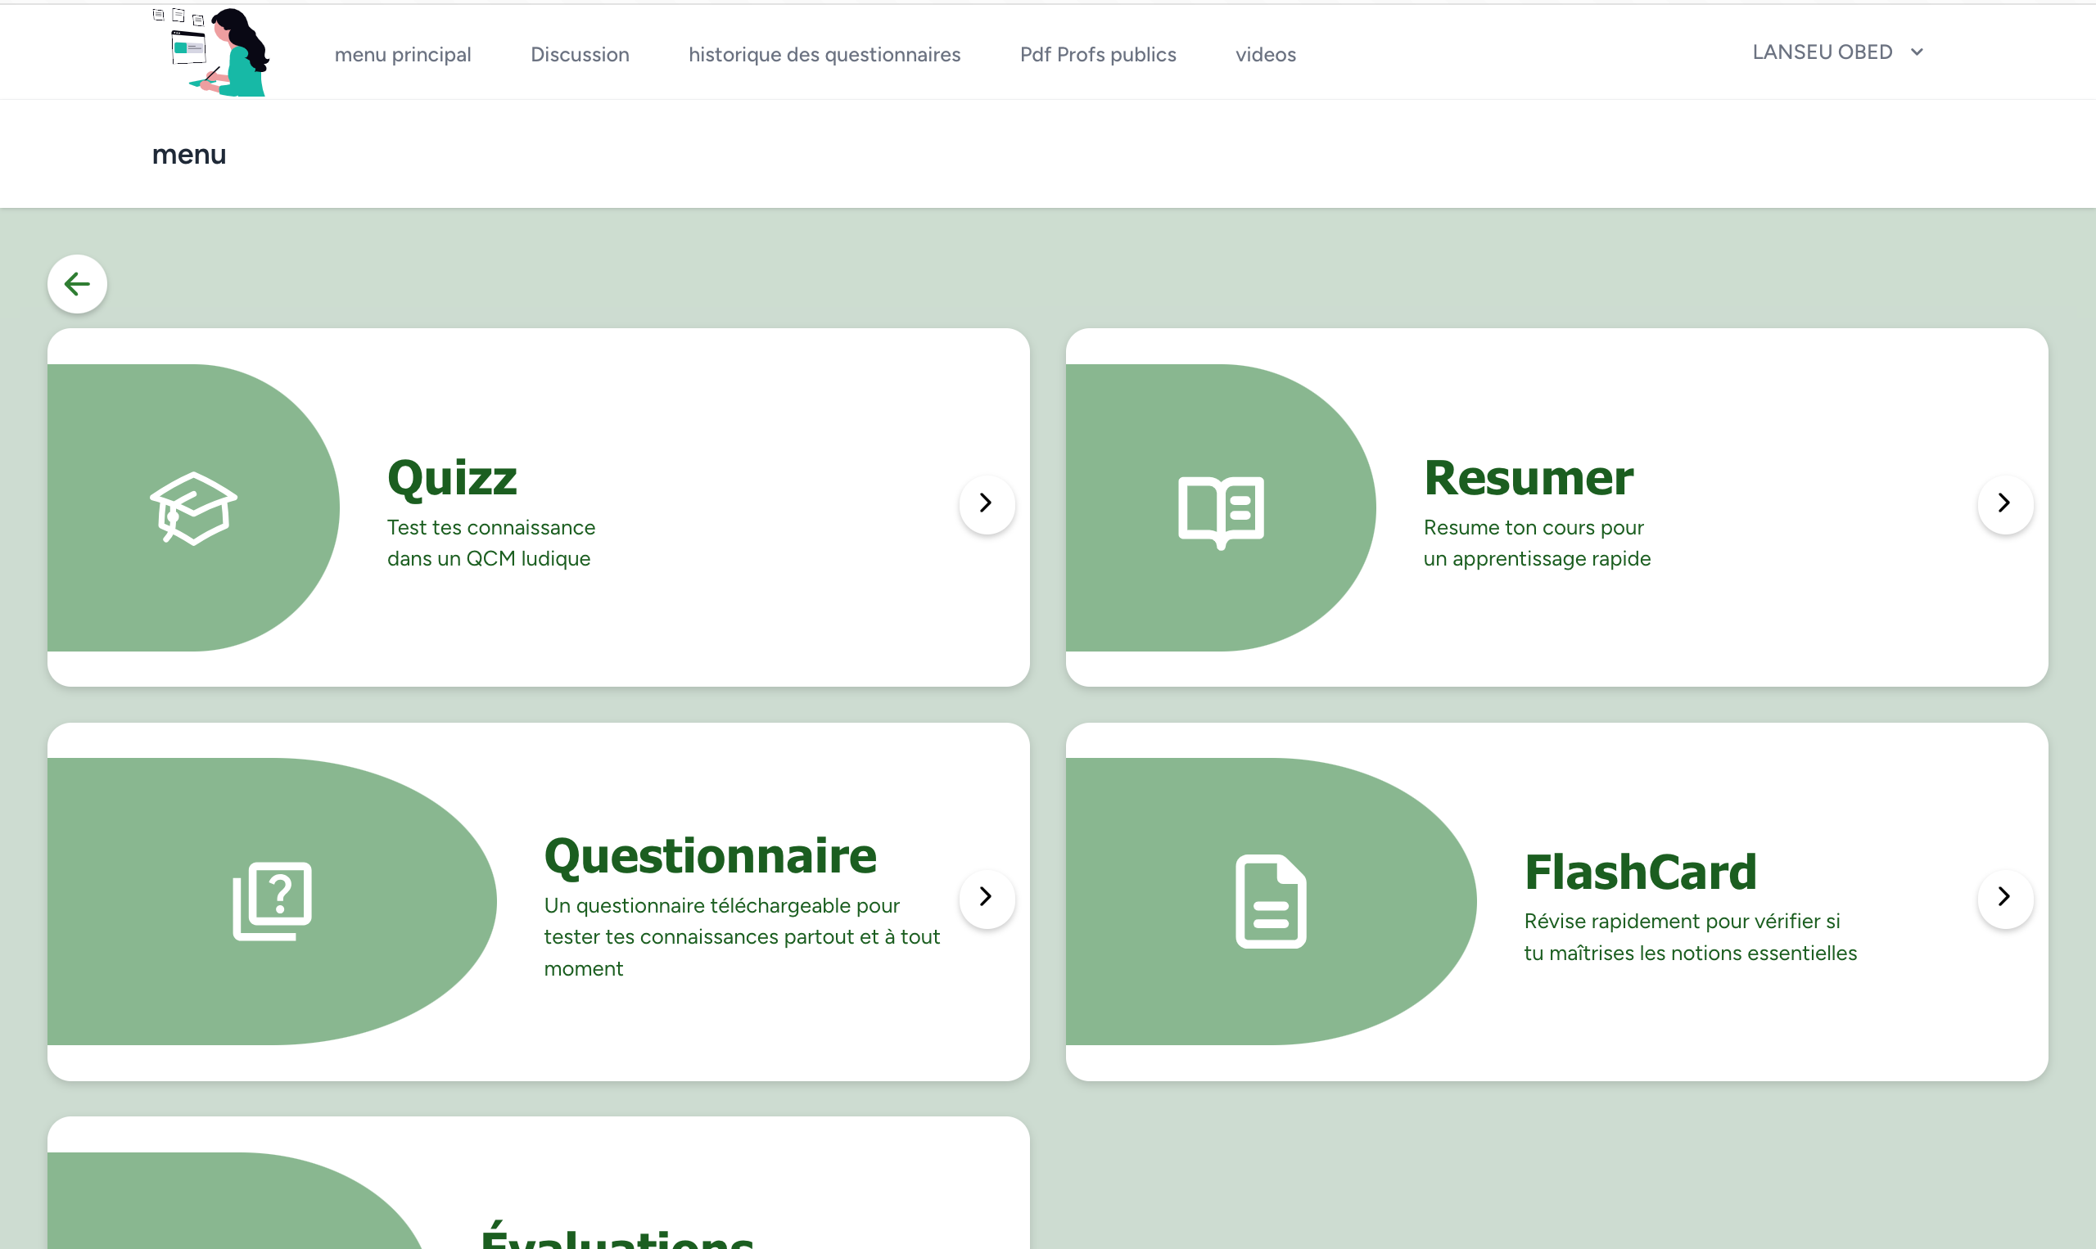Open FlashCard via its right chevron

[x=2005, y=897]
